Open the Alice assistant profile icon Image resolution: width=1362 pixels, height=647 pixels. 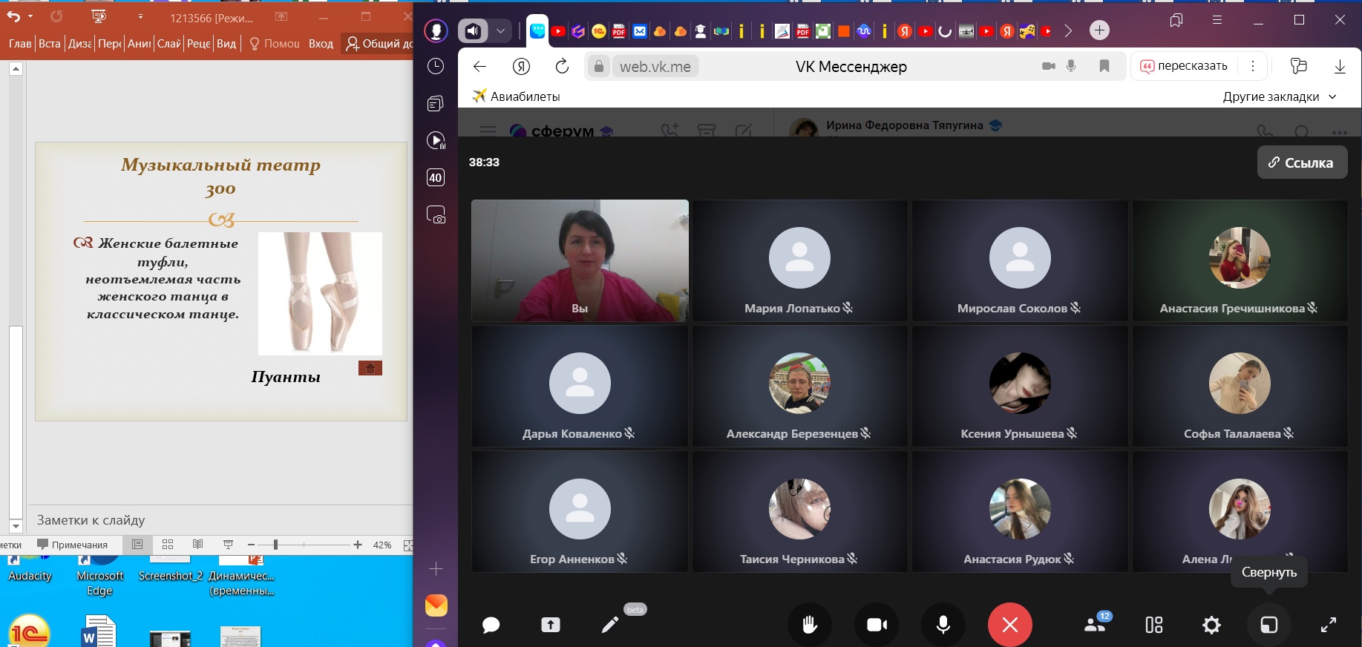(x=436, y=31)
